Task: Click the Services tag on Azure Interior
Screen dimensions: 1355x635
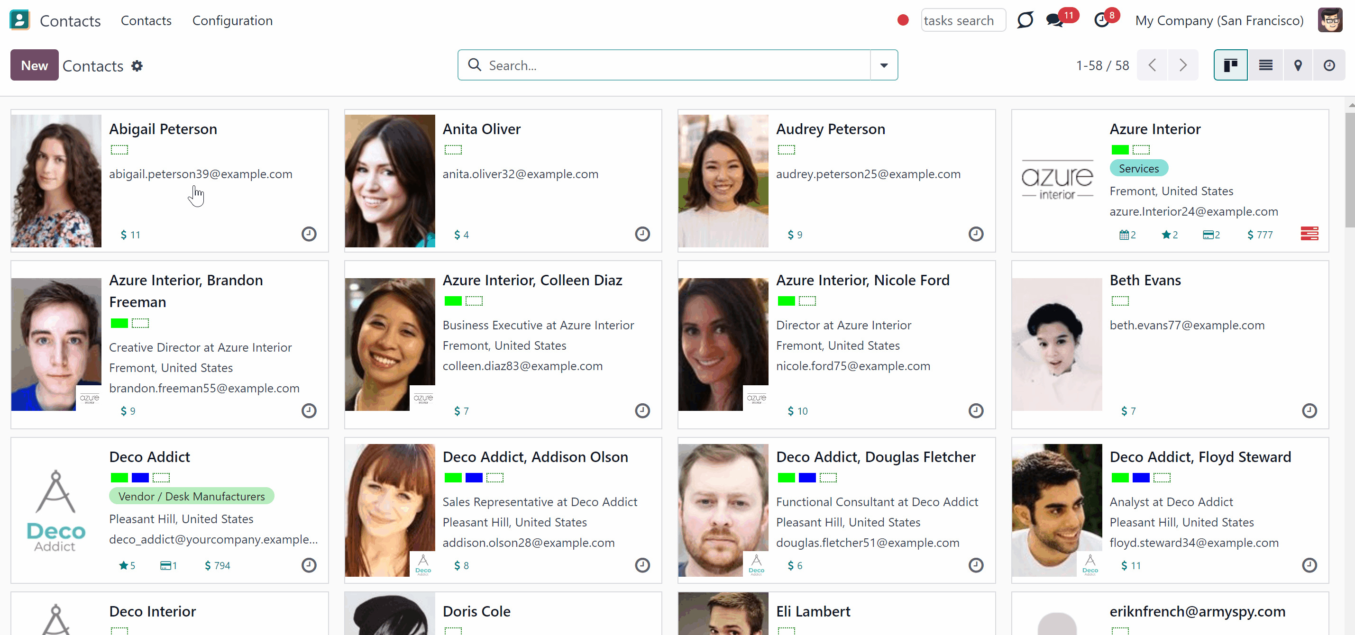Action: tap(1139, 168)
